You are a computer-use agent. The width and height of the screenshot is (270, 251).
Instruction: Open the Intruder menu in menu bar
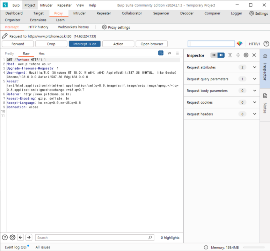[x=46, y=5]
